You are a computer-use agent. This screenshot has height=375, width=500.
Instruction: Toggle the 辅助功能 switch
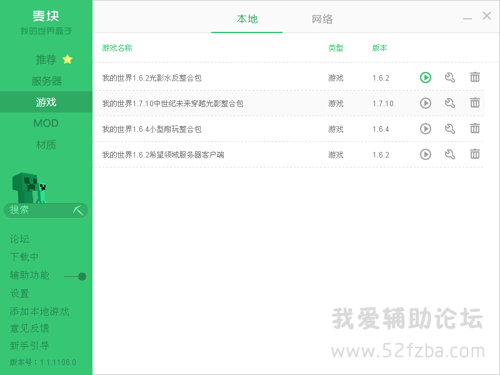tap(75, 276)
